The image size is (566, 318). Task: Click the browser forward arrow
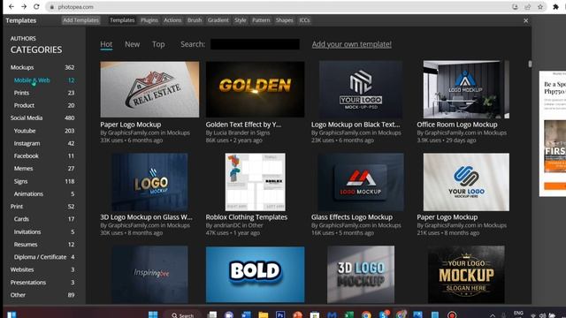point(24,6)
